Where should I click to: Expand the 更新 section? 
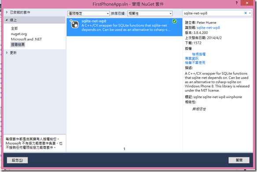pos(7,53)
